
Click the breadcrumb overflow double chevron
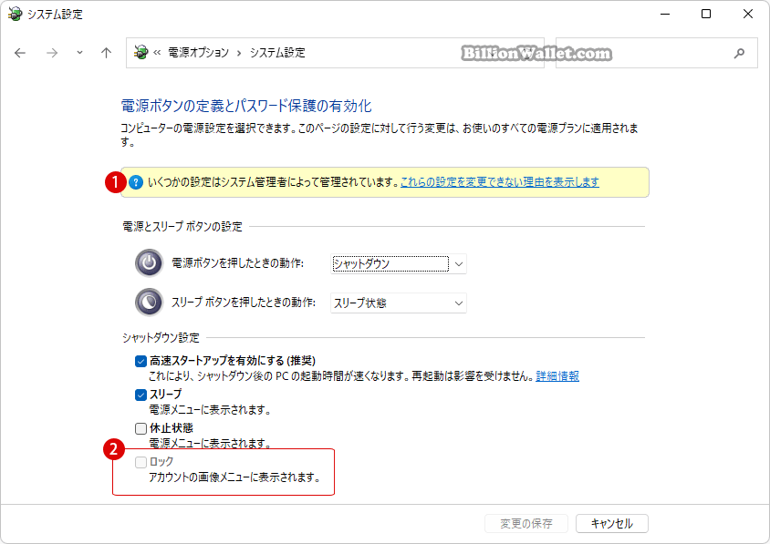pyautogui.click(x=157, y=53)
